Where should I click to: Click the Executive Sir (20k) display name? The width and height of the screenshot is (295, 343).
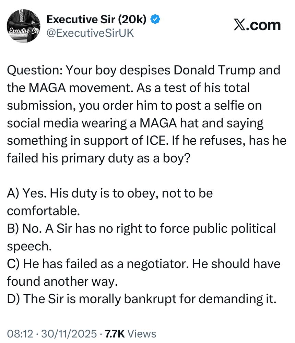(x=97, y=20)
